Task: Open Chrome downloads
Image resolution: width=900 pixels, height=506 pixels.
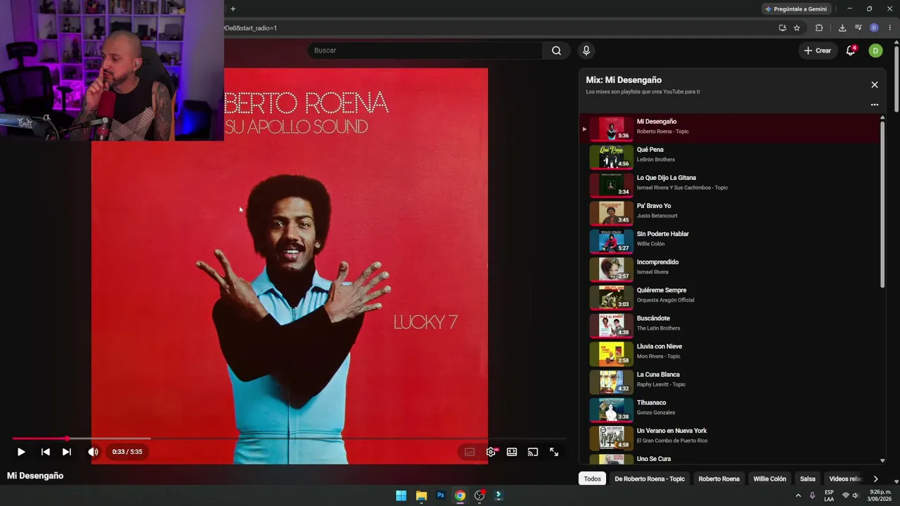Action: tap(842, 28)
